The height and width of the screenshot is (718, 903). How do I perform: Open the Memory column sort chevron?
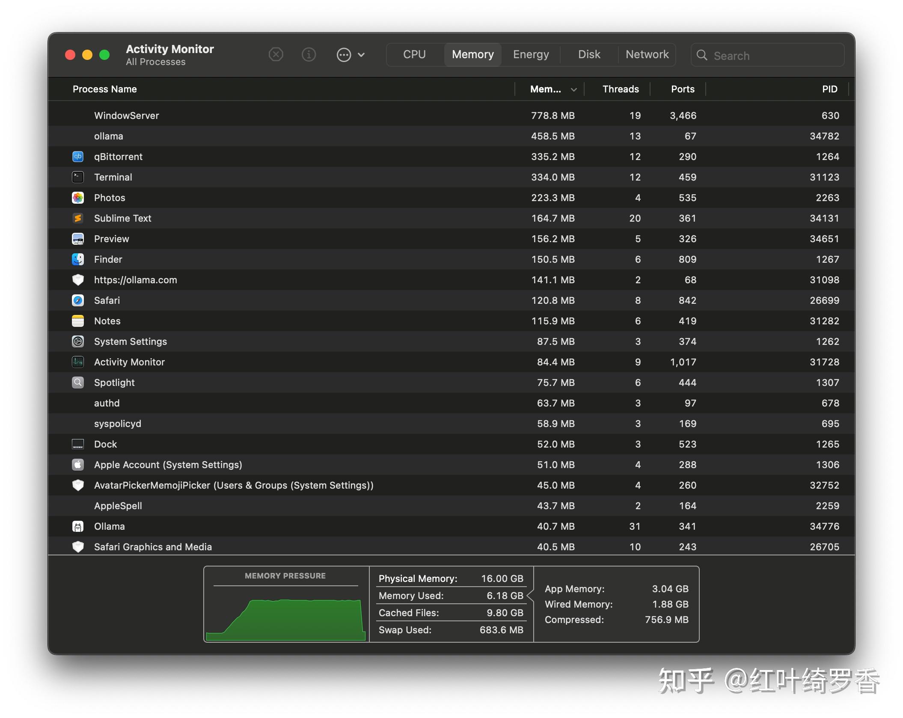click(573, 89)
